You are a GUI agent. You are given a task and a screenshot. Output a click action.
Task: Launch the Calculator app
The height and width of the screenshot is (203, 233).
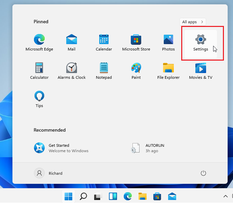click(39, 71)
